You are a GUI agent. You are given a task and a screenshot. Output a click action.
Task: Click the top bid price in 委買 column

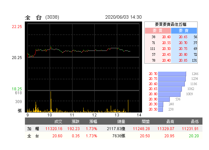(166, 37)
